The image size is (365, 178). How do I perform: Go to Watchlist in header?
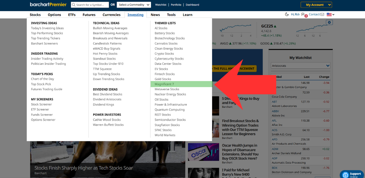161,5
